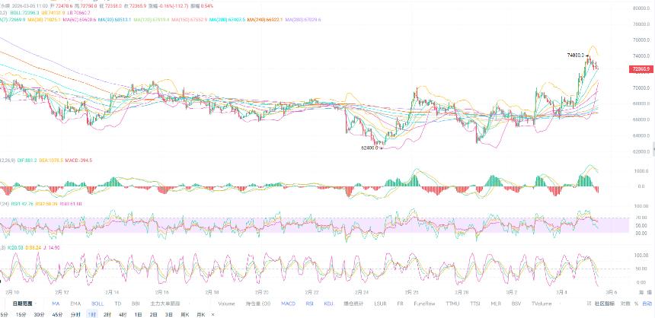Switch to the 月K timeframe

201,314
